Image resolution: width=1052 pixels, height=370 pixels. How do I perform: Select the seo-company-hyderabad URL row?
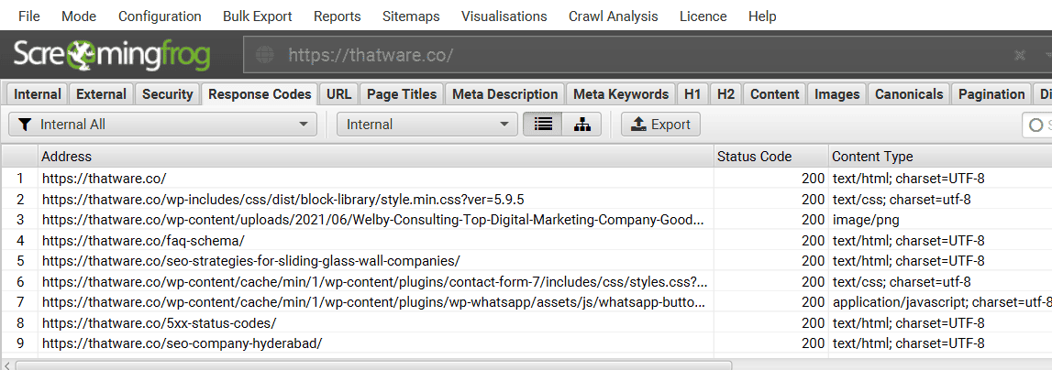coord(376,343)
